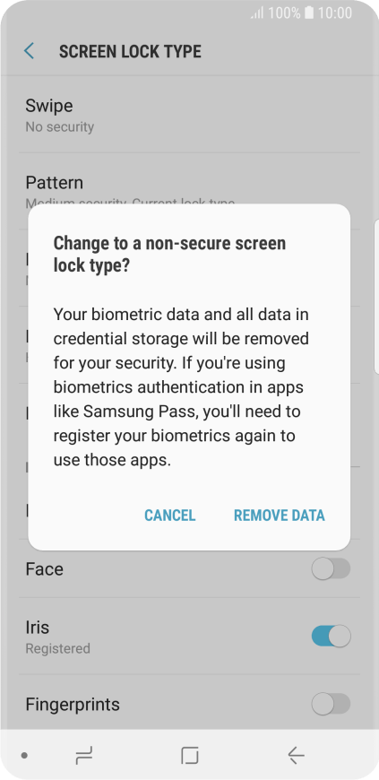Viewport: 379px width, 780px height.
Task: Tap the recent apps navigation icon
Action: [83, 756]
